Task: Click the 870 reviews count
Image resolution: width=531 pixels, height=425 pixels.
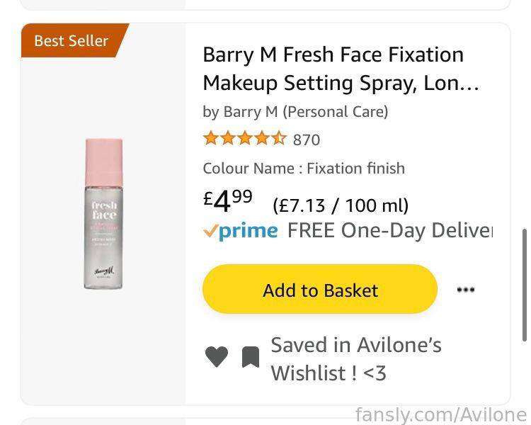Action: tap(307, 140)
